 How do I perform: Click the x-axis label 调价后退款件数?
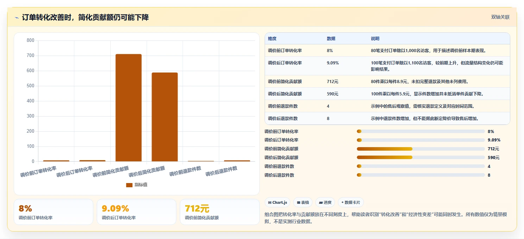point(221,171)
